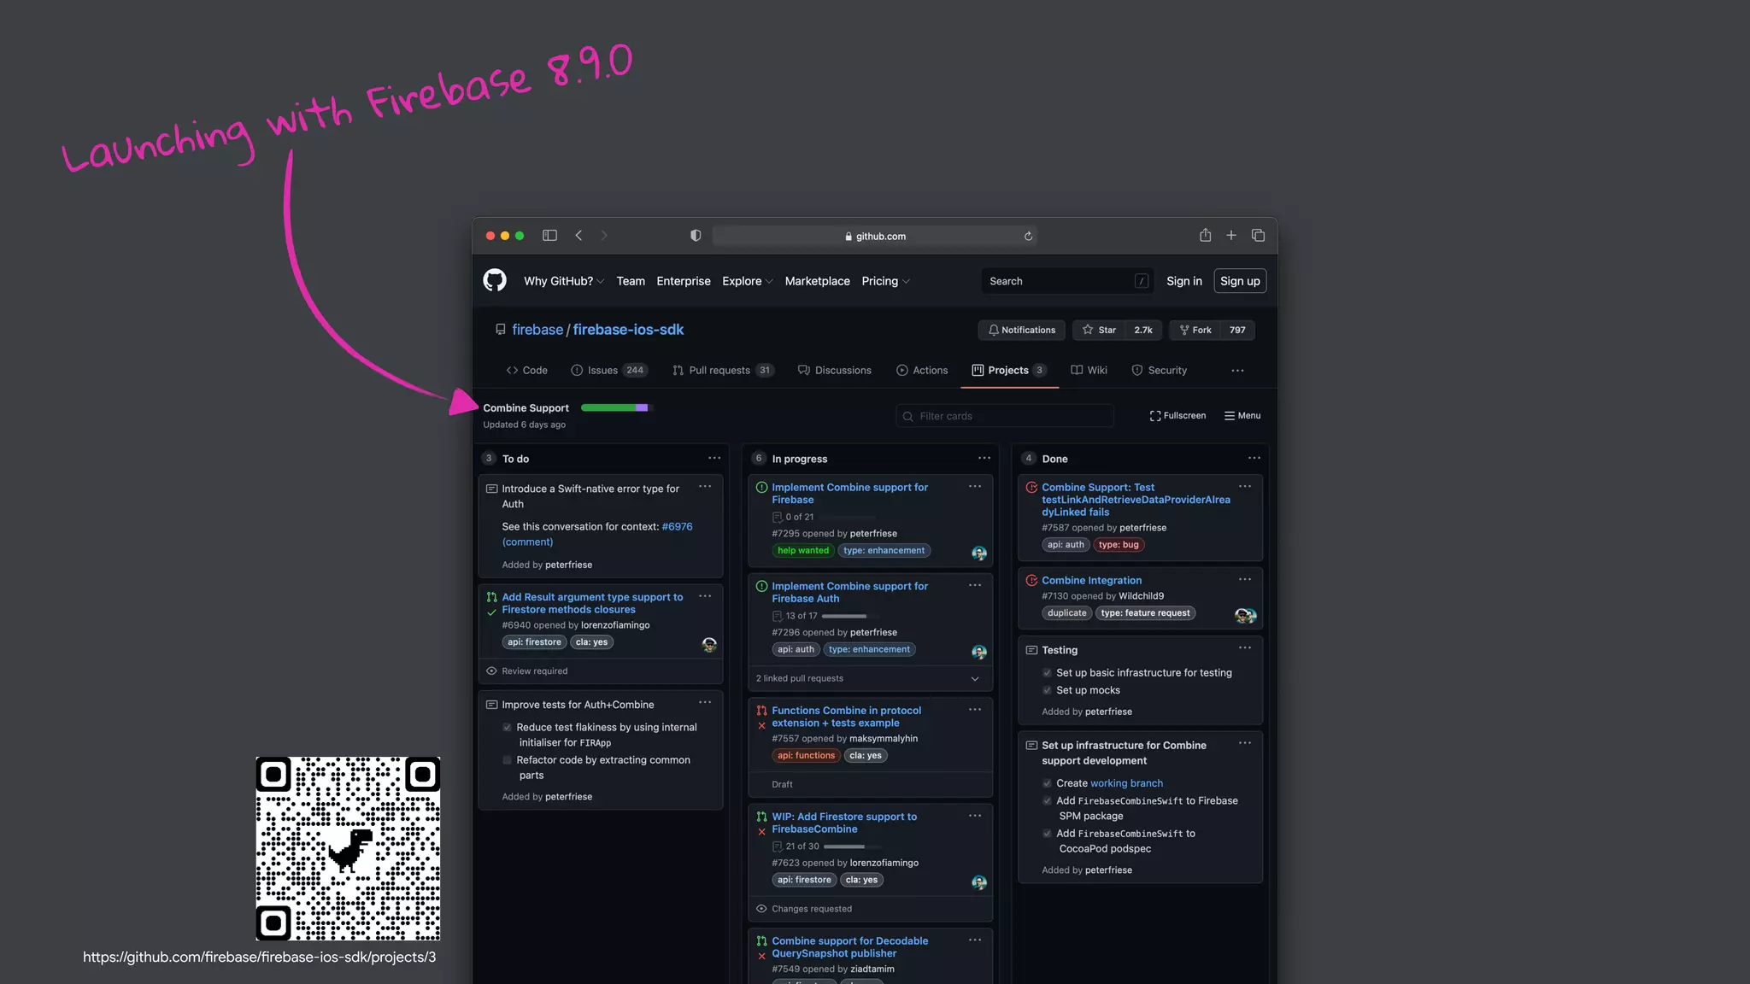
Task: Open In progress column options menu
Action: [x=984, y=458]
